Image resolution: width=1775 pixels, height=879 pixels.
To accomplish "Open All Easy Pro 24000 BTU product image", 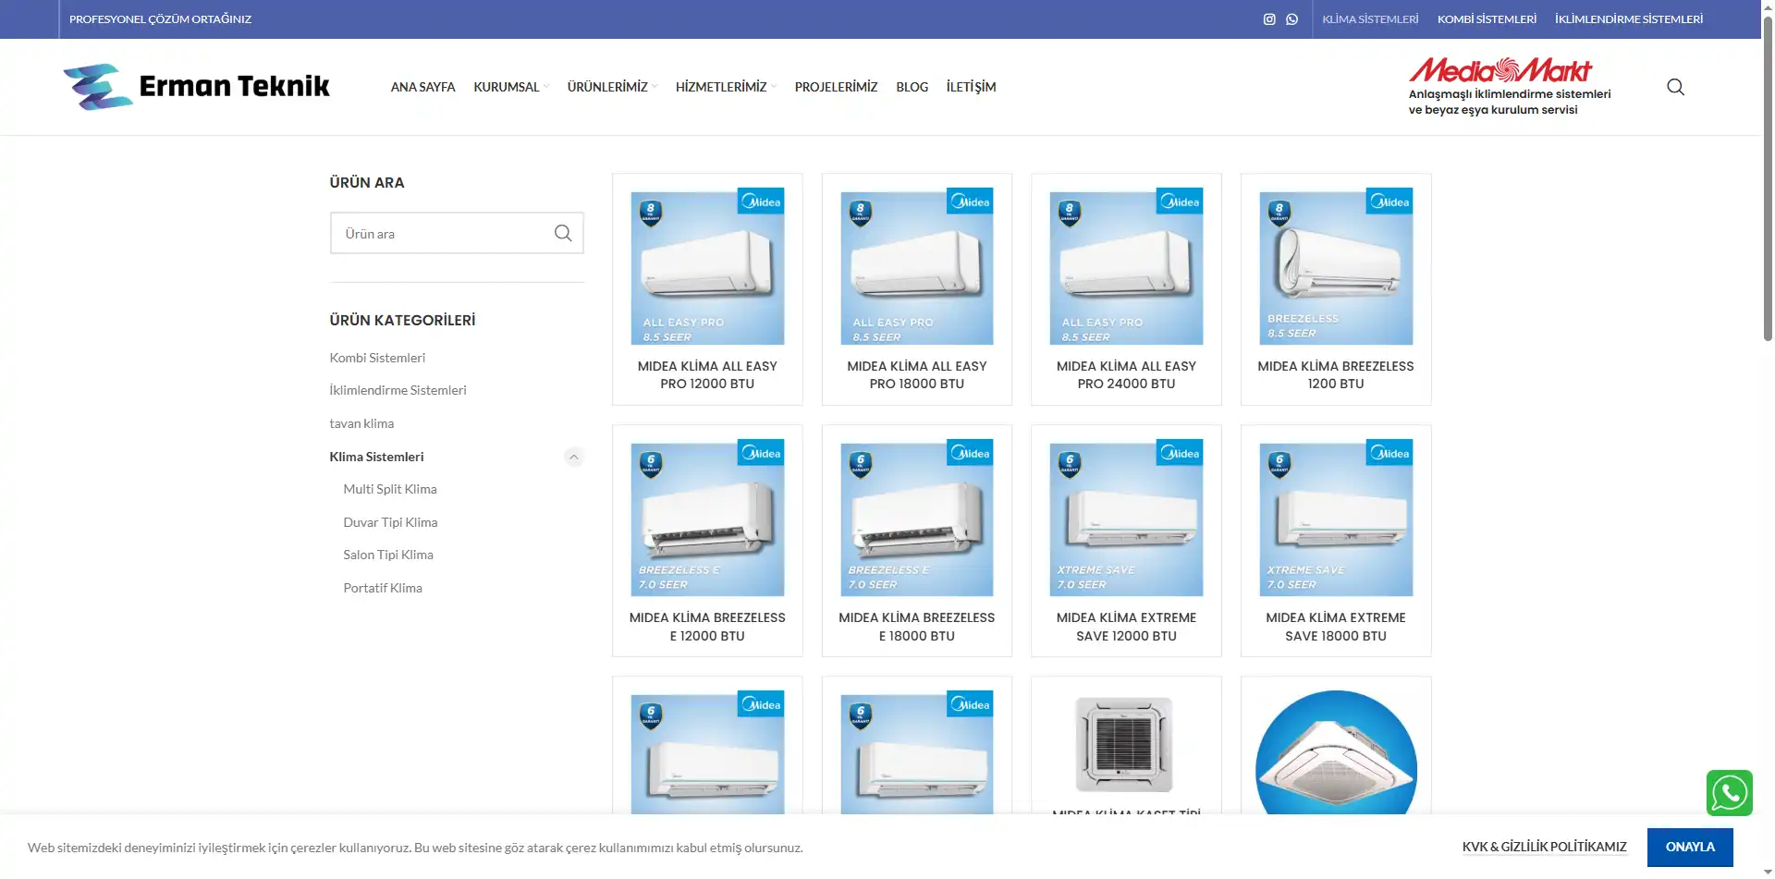I will click(1126, 266).
